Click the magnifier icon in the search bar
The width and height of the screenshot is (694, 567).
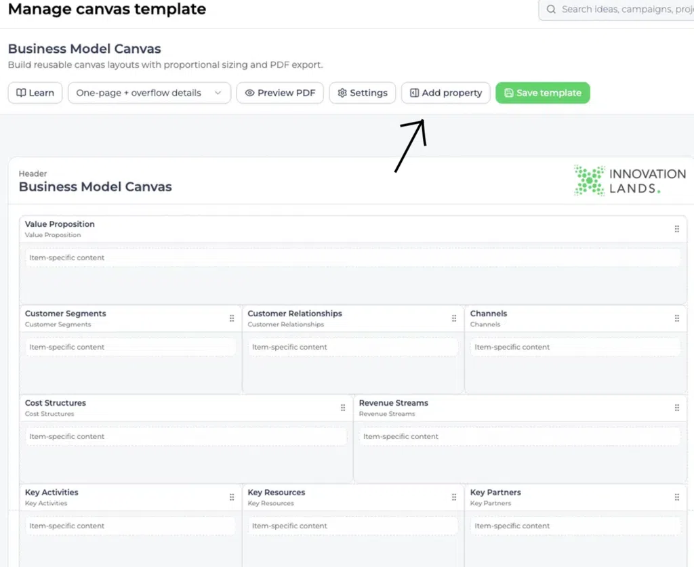tap(551, 9)
